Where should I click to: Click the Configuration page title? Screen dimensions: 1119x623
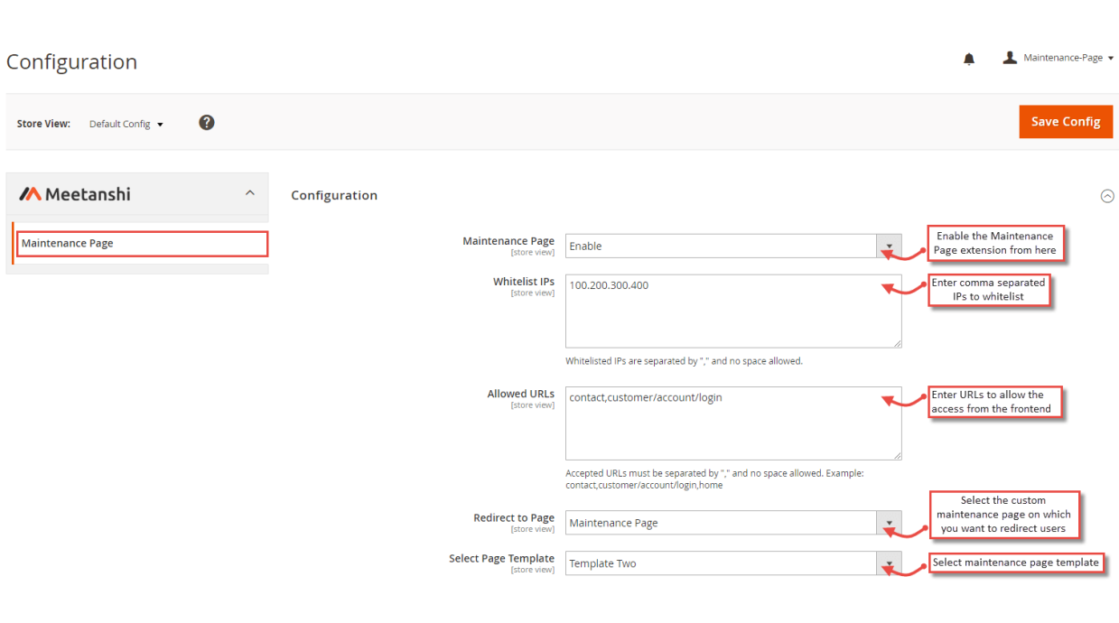pyautogui.click(x=71, y=62)
